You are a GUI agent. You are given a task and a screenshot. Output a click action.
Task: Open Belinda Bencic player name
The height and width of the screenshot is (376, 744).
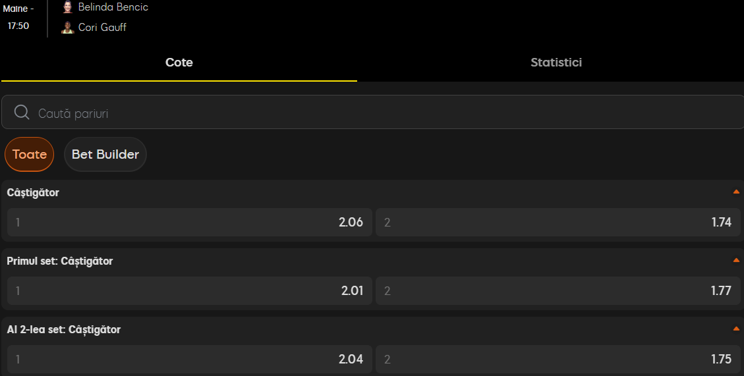point(113,7)
